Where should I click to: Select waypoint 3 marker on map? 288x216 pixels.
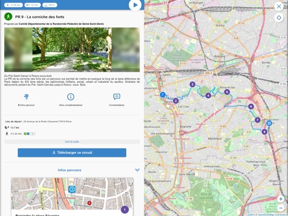tap(193, 85)
